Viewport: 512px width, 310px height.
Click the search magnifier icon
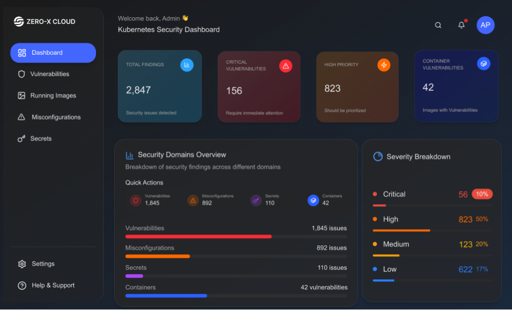point(438,25)
